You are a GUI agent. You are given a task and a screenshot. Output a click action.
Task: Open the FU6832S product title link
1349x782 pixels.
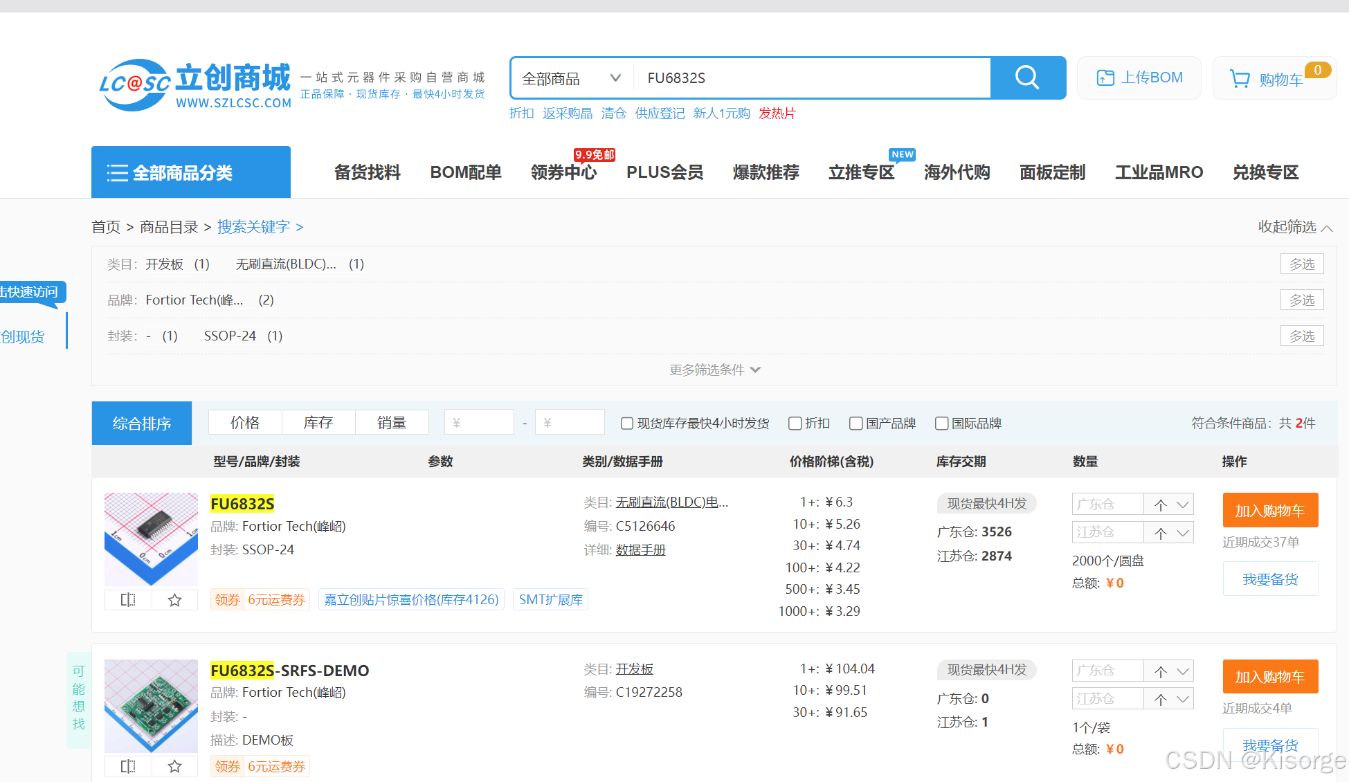[x=242, y=504]
